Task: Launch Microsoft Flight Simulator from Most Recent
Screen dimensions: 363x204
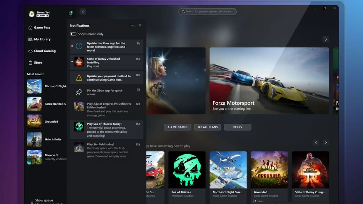Action: [47, 86]
